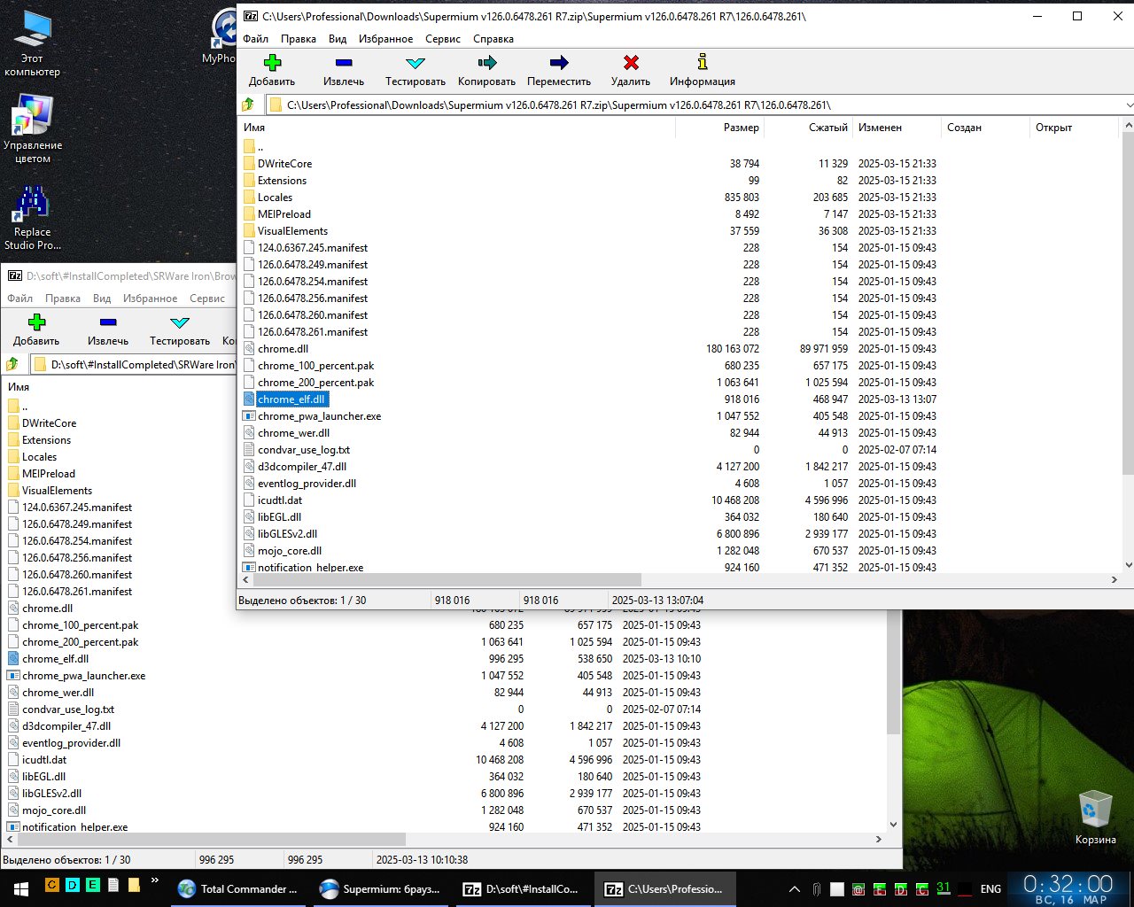Open the front window address bar dropdown
Viewport: 1134px width, 907px height.
(x=1129, y=105)
